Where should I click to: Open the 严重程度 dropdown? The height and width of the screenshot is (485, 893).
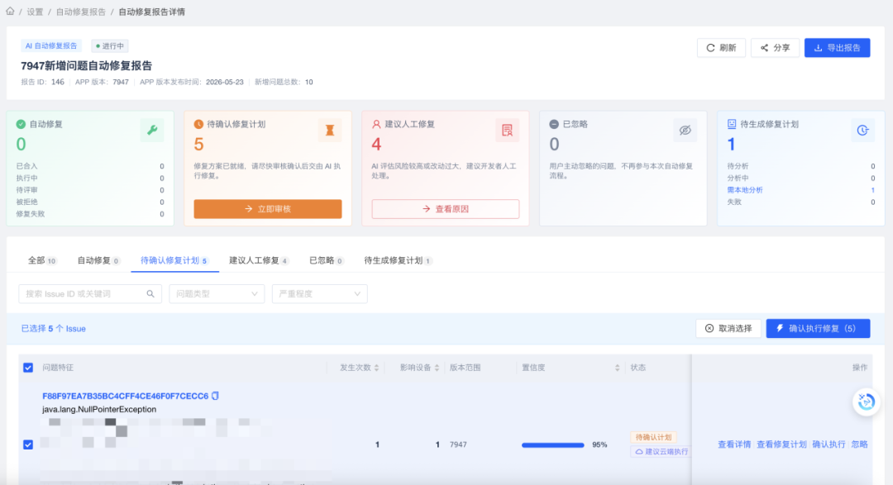tap(319, 294)
